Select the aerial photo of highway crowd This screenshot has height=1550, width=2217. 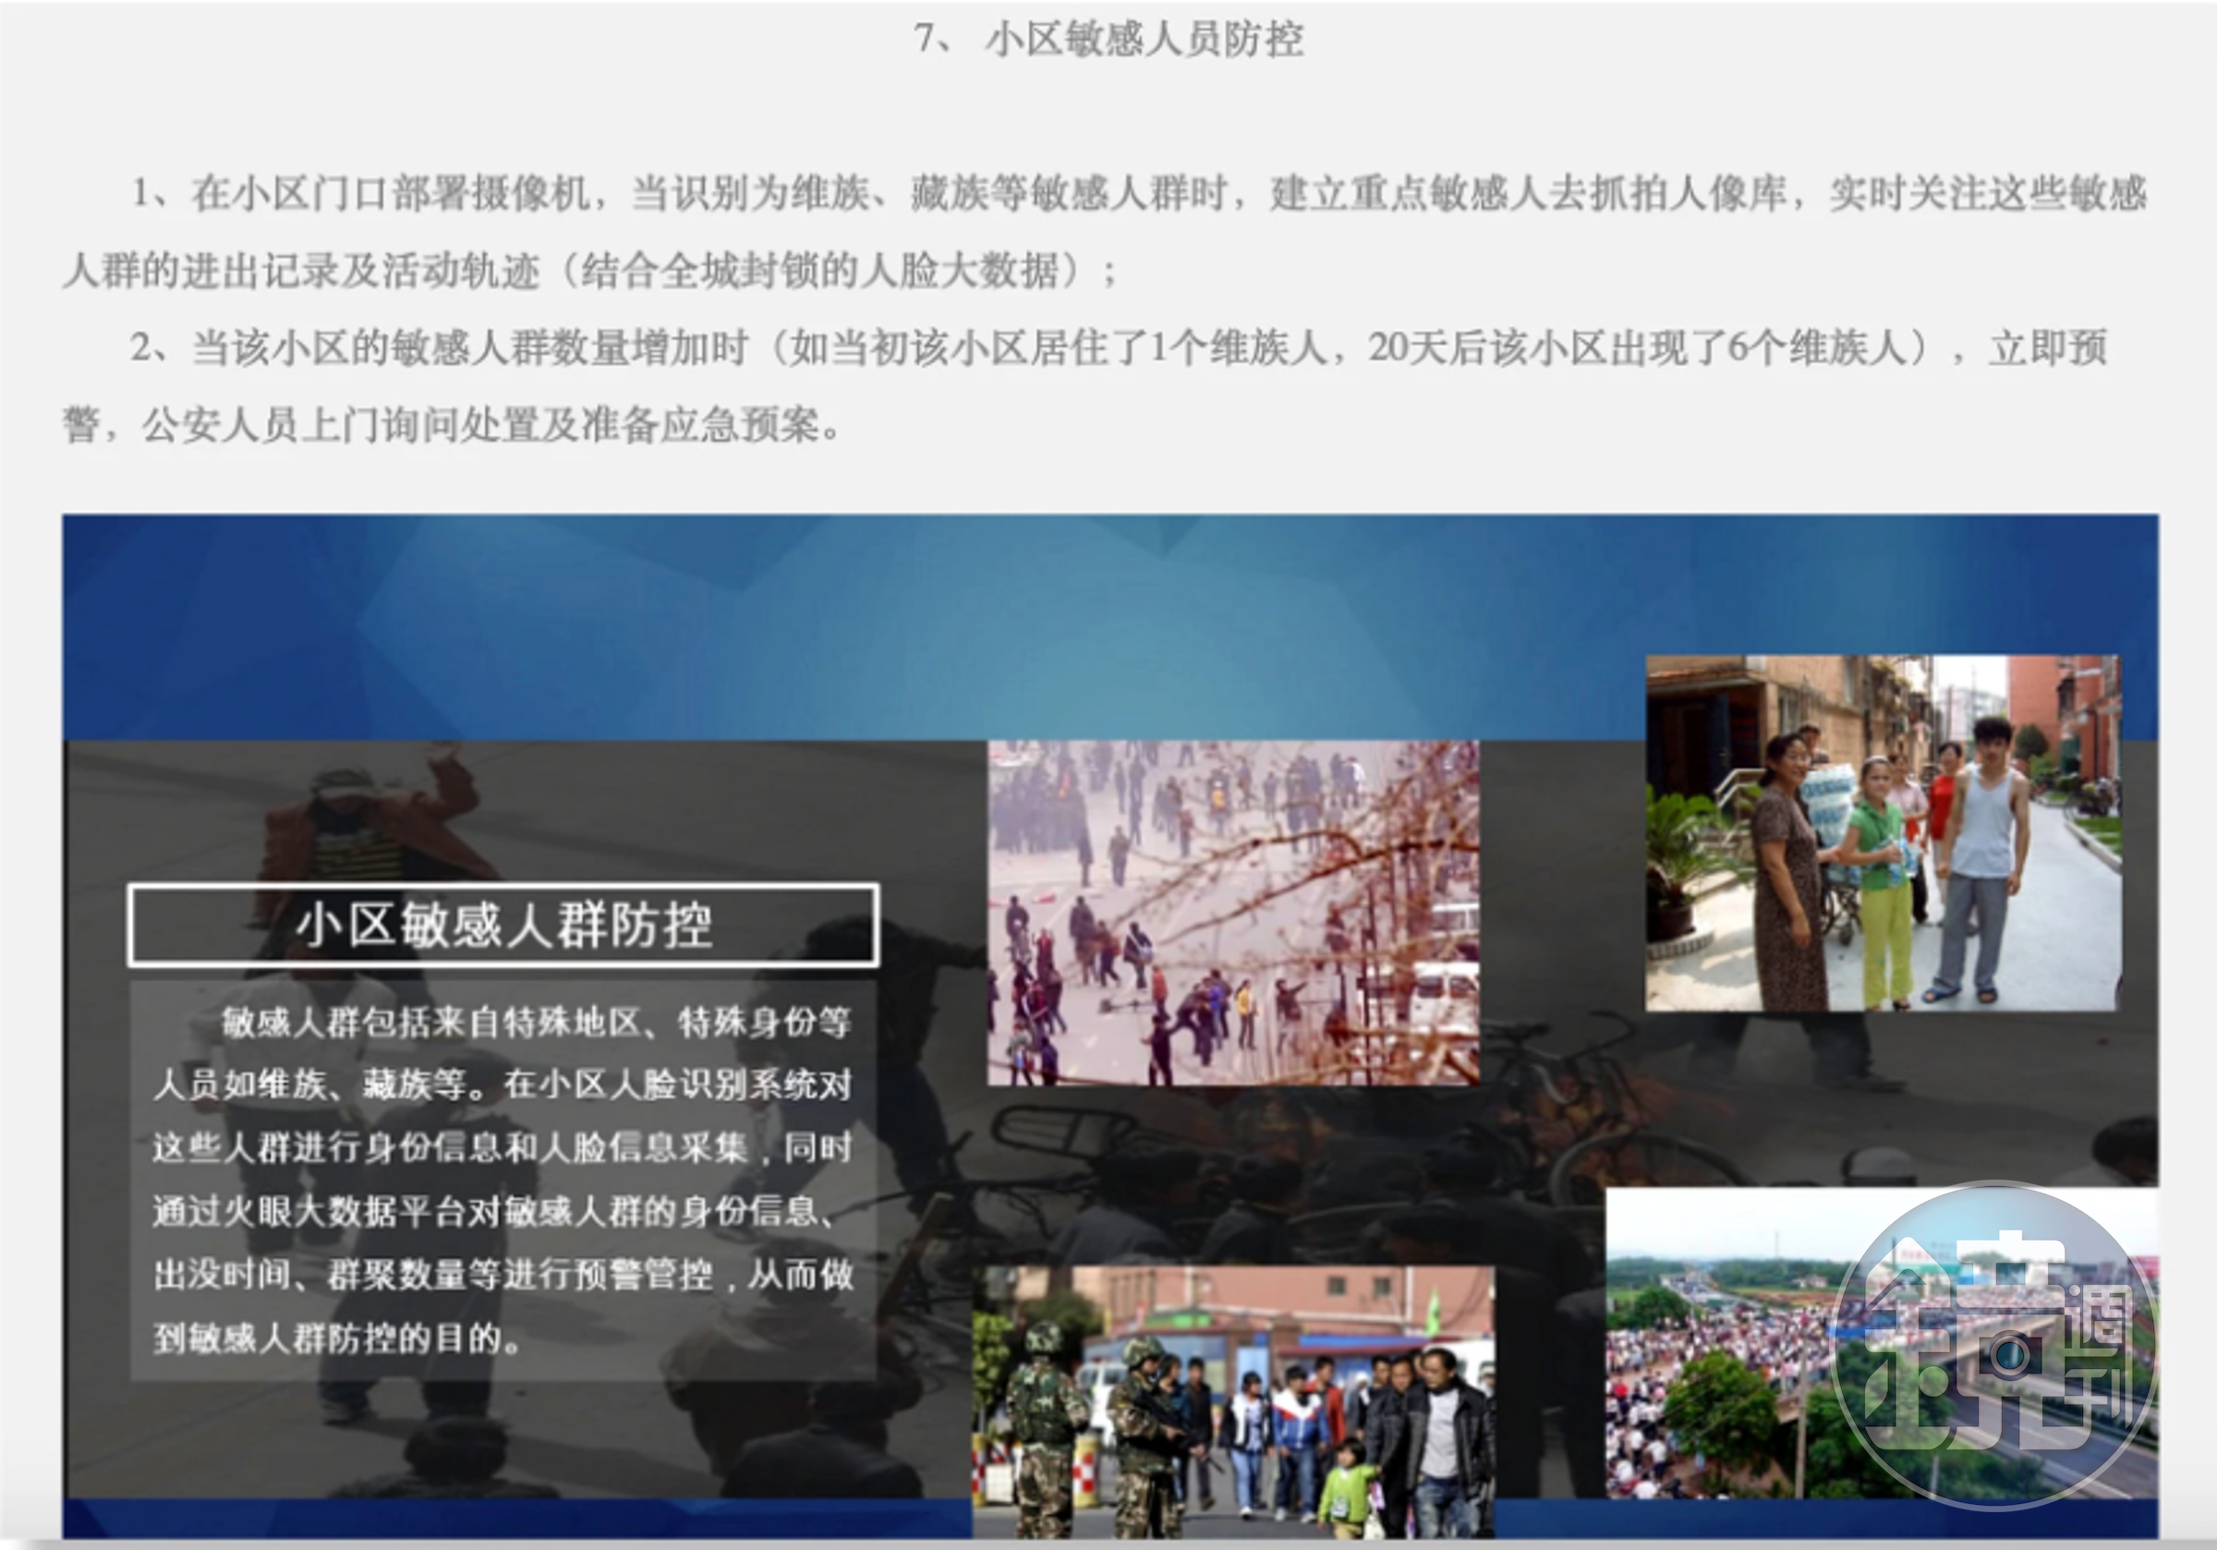1881,1343
